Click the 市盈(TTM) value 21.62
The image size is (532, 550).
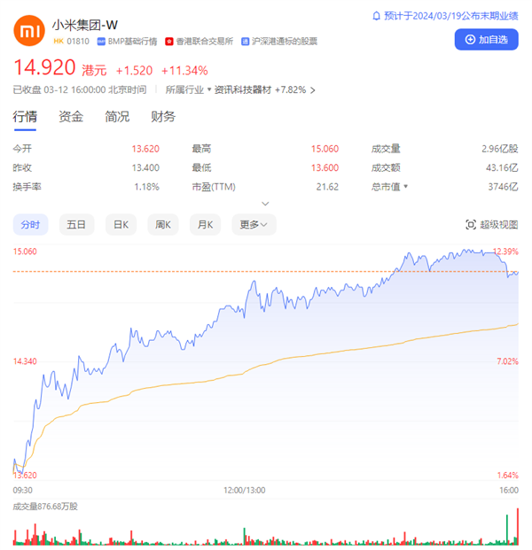point(327,187)
